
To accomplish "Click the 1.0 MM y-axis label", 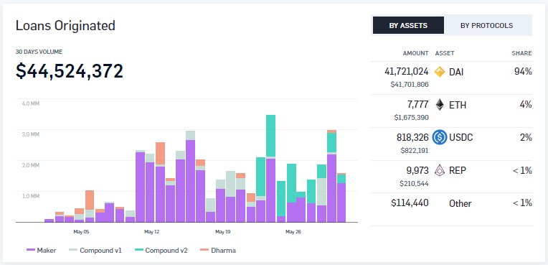I will point(31,196).
